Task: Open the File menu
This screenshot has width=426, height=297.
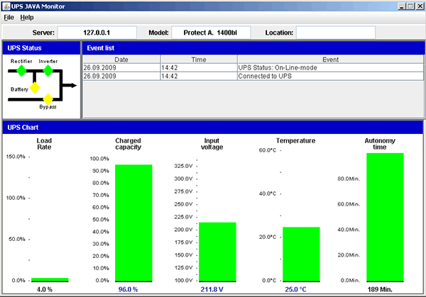Action: point(9,17)
